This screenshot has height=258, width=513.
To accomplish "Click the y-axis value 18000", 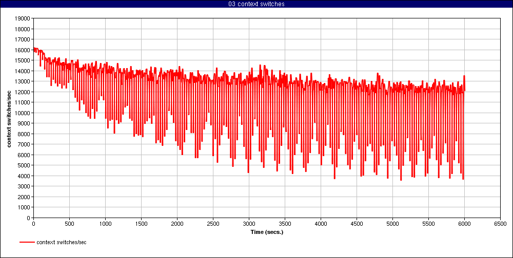I will point(23,29).
